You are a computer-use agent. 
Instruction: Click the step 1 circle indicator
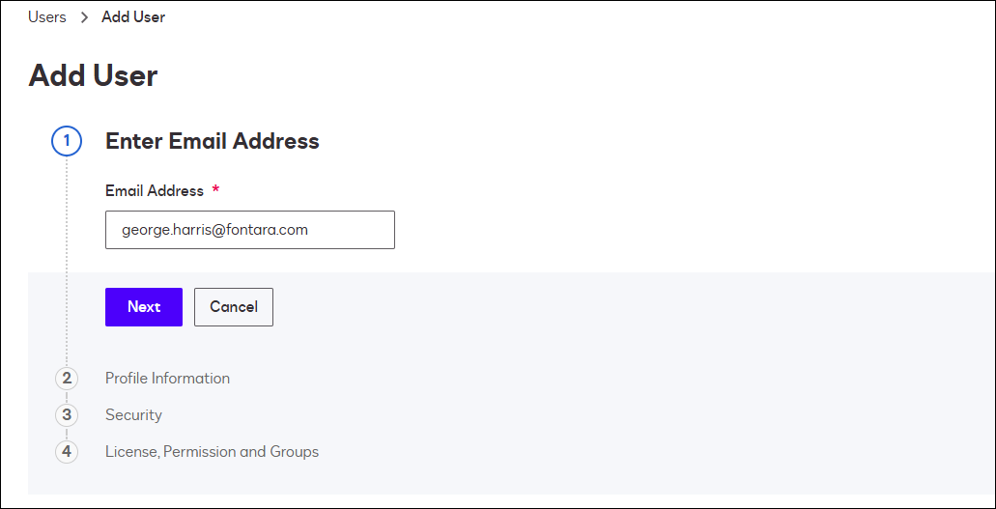(67, 142)
